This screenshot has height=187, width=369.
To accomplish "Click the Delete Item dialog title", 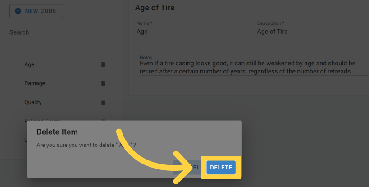I will coord(57,132).
